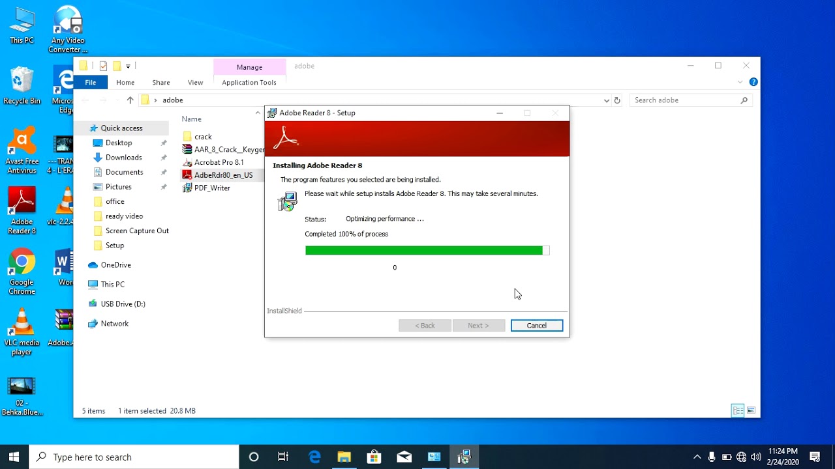The height and width of the screenshot is (469, 835).
Task: Switch to details view in File Explorer
Action: 738,410
